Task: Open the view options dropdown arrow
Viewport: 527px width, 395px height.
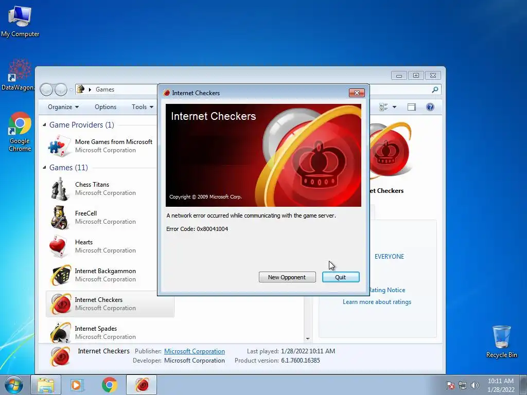Action: [x=395, y=107]
